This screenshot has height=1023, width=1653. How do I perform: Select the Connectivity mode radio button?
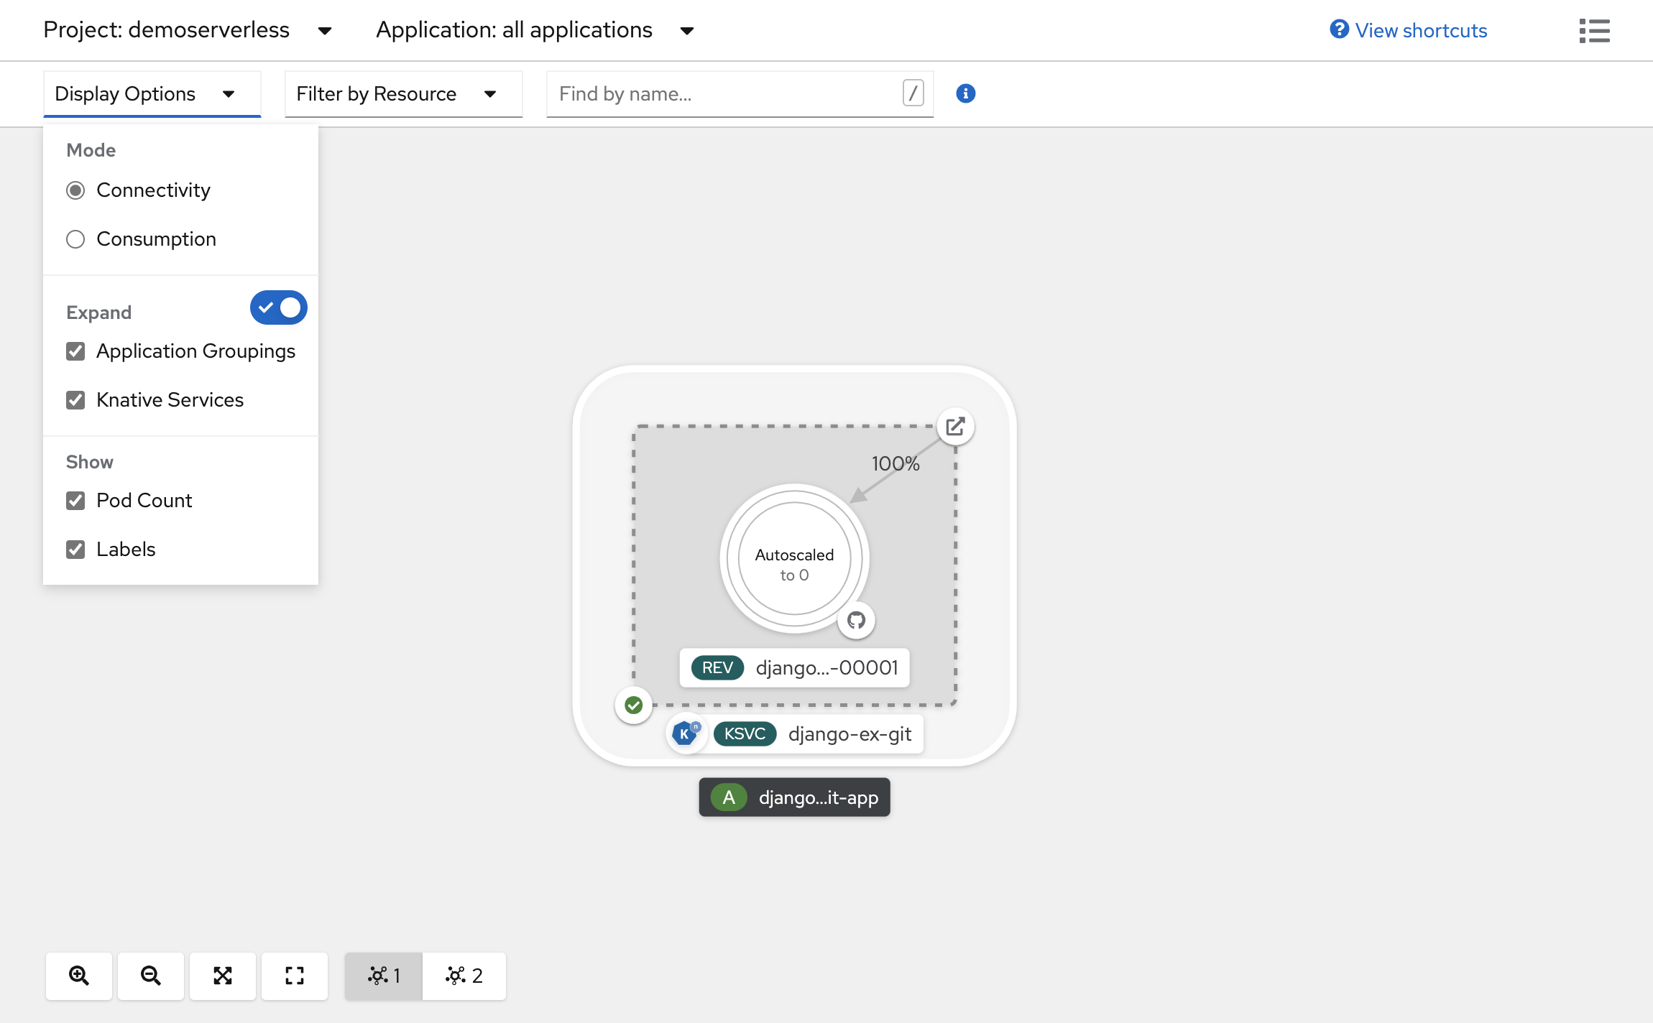click(75, 189)
